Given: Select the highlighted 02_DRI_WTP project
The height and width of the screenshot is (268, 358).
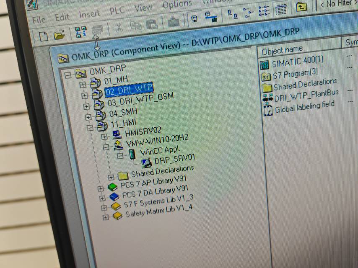Looking at the screenshot, I should click(x=129, y=90).
